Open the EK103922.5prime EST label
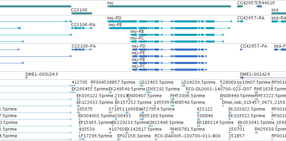286x141 pixels. click(247, 109)
